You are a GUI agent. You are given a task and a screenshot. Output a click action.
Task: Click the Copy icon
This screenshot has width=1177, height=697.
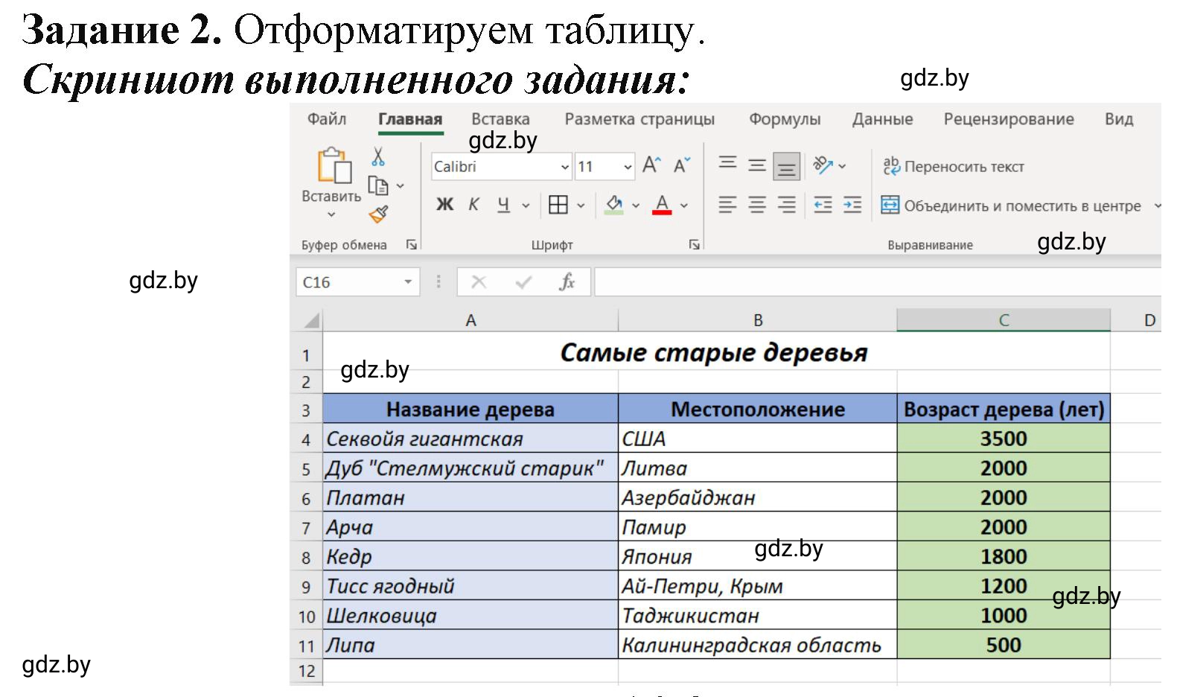[x=378, y=185]
